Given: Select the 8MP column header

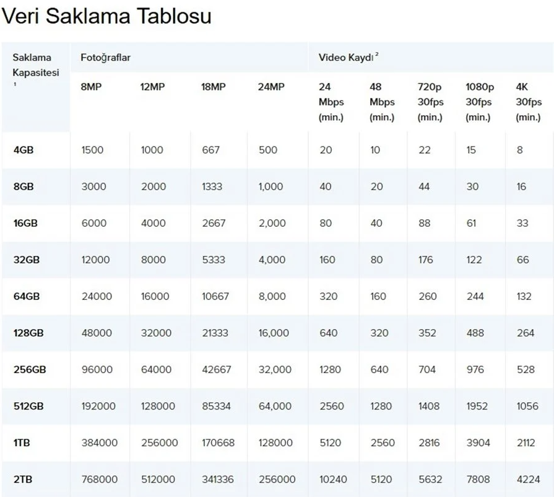Looking at the screenshot, I should pos(91,87).
